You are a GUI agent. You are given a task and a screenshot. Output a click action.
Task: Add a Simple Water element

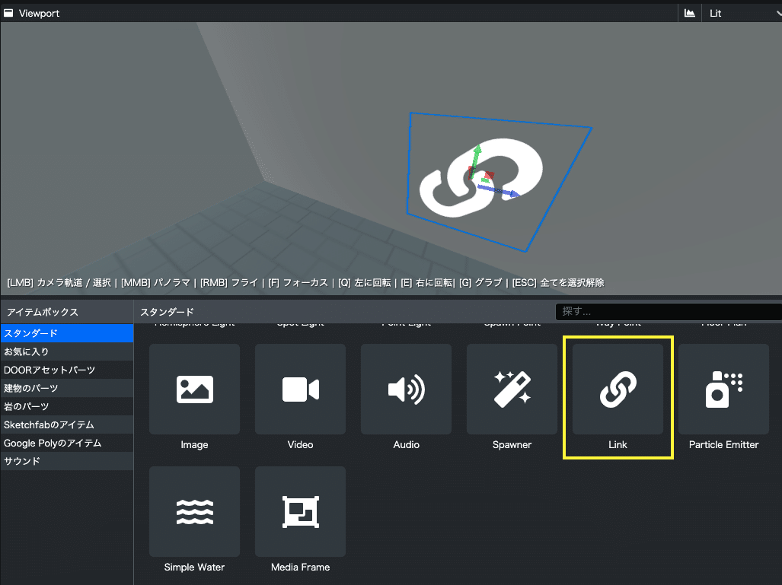(194, 512)
